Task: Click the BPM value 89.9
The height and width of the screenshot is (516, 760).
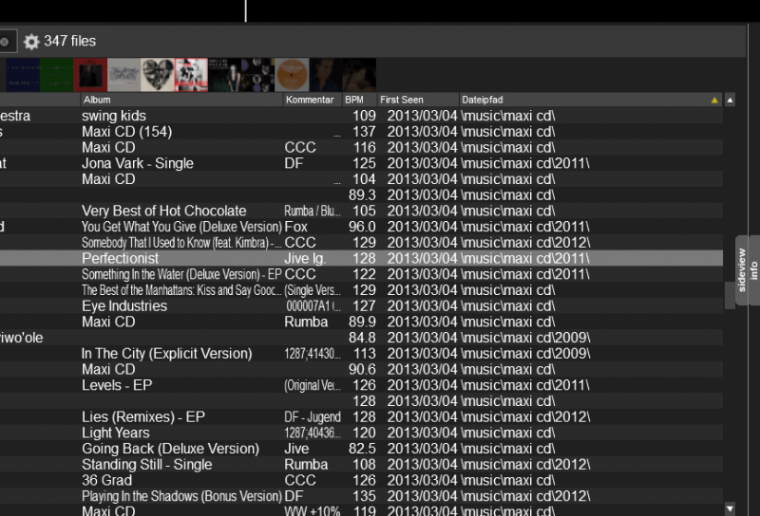Action: pyautogui.click(x=362, y=322)
